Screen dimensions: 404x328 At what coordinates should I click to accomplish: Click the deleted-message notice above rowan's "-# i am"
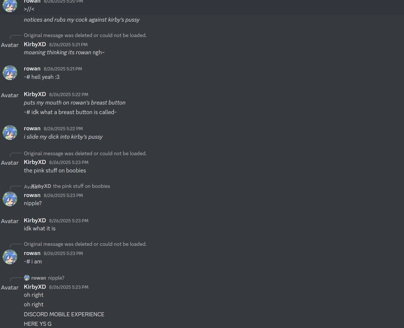pos(85,244)
